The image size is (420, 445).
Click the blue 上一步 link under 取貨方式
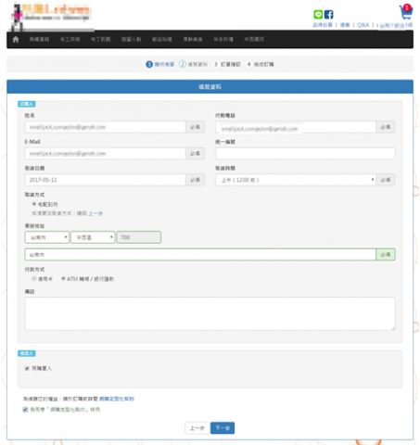pyautogui.click(x=95, y=213)
